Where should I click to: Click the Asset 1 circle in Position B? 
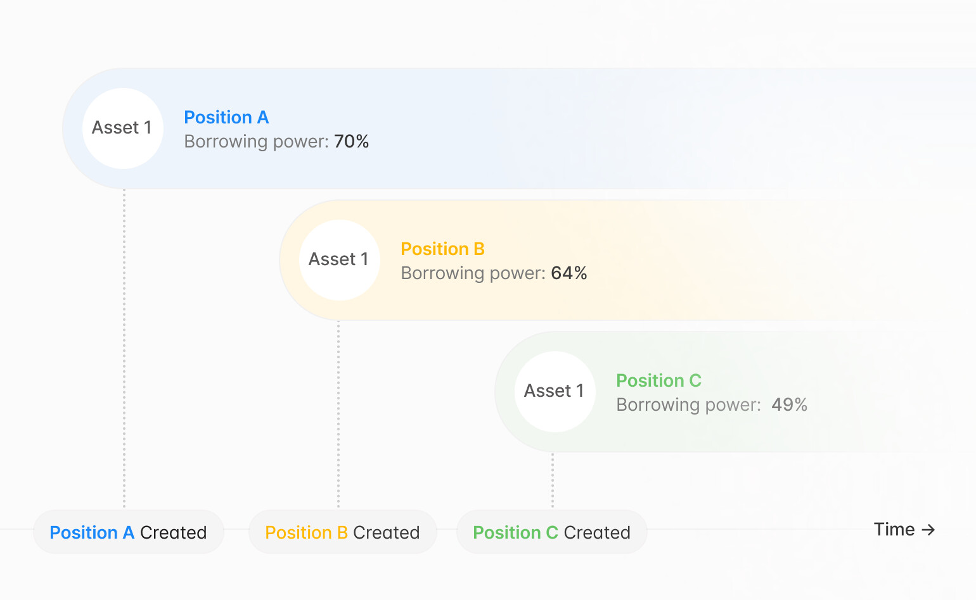coord(339,260)
